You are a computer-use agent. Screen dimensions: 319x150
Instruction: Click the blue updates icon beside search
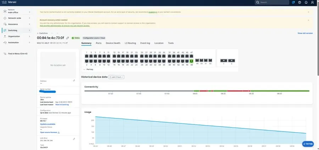(x=293, y=2)
